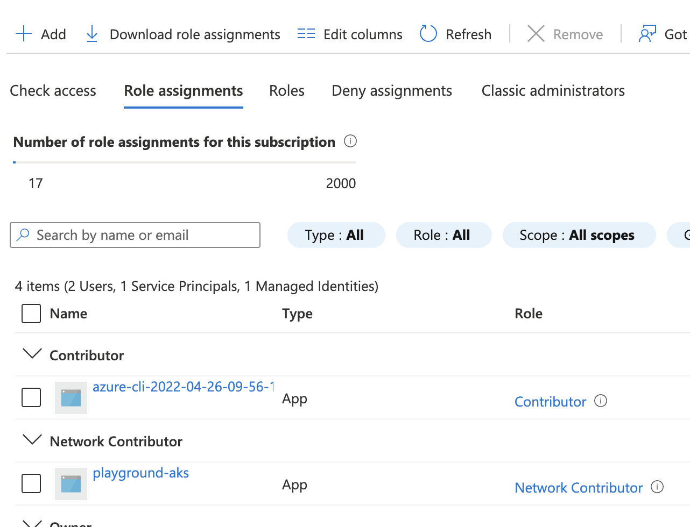Image resolution: width=690 pixels, height=527 pixels.
Task: Click info icon next to Network Contributor role
Action: 657,487
